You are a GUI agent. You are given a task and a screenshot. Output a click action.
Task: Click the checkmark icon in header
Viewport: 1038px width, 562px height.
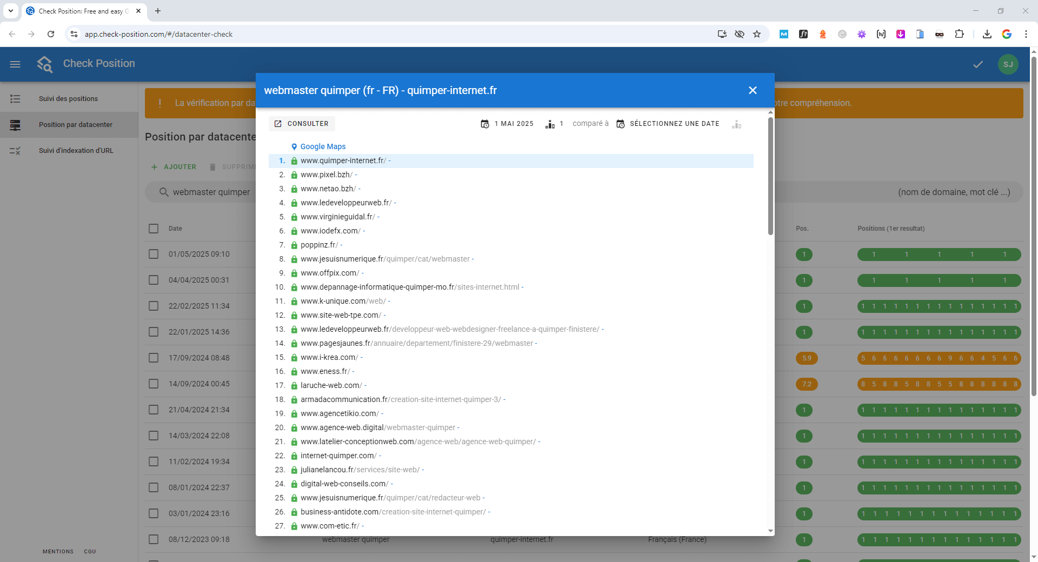coord(978,64)
